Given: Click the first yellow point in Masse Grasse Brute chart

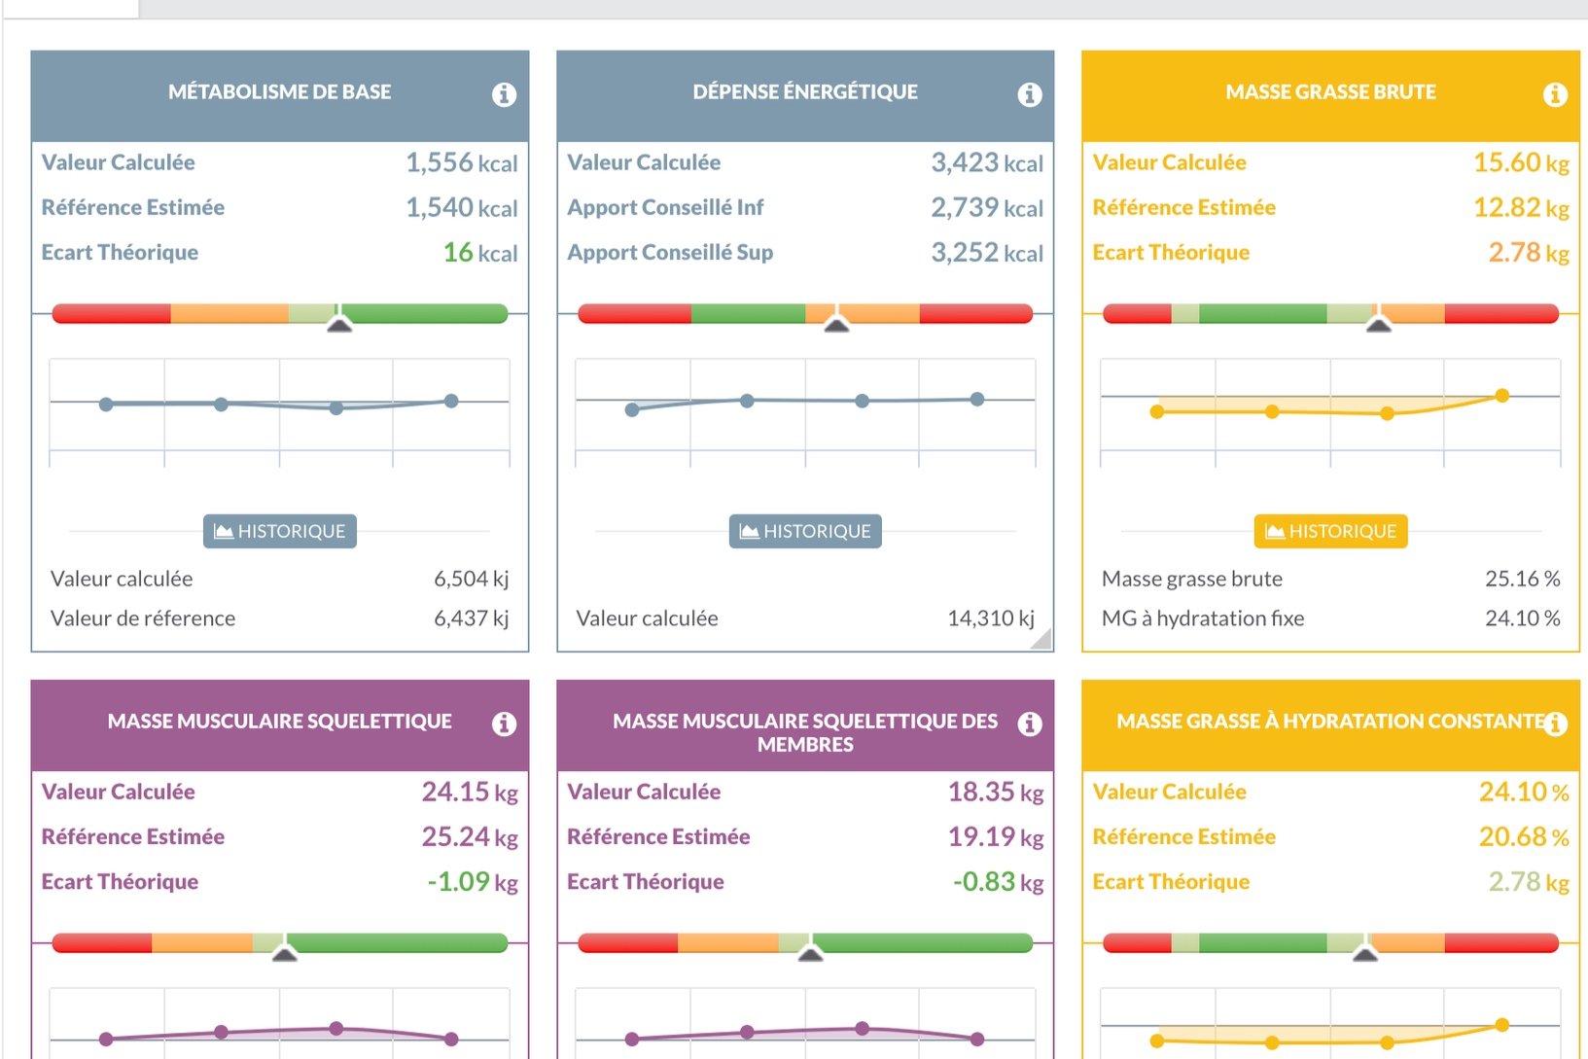Looking at the screenshot, I should 1157,412.
